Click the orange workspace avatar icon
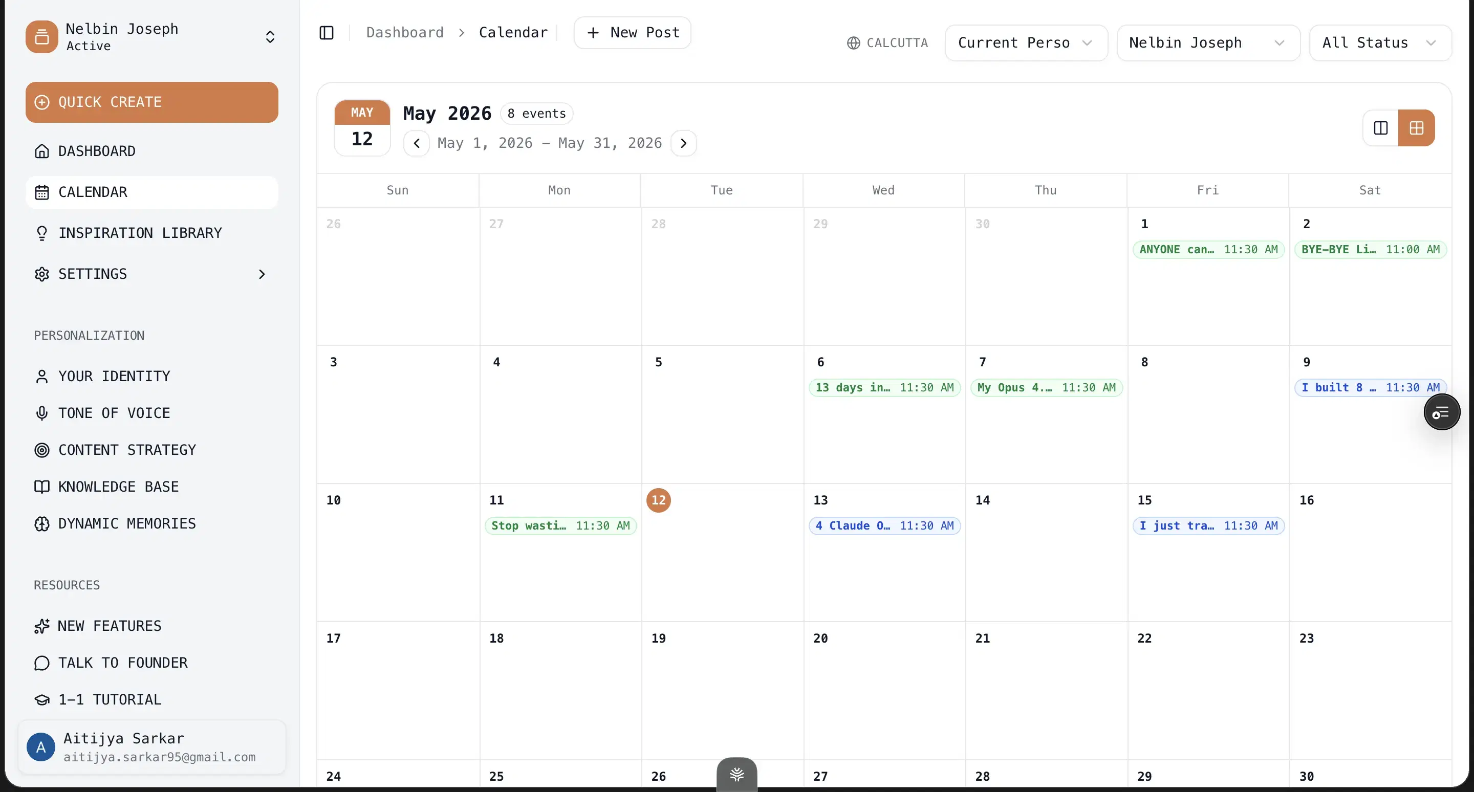The height and width of the screenshot is (792, 1474). click(41, 37)
